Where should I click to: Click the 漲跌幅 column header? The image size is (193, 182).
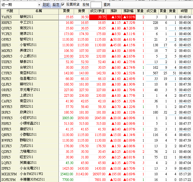tap(129, 11)
